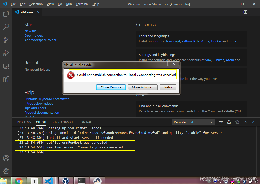
Task: Click the New file link
Action: click(x=30, y=31)
